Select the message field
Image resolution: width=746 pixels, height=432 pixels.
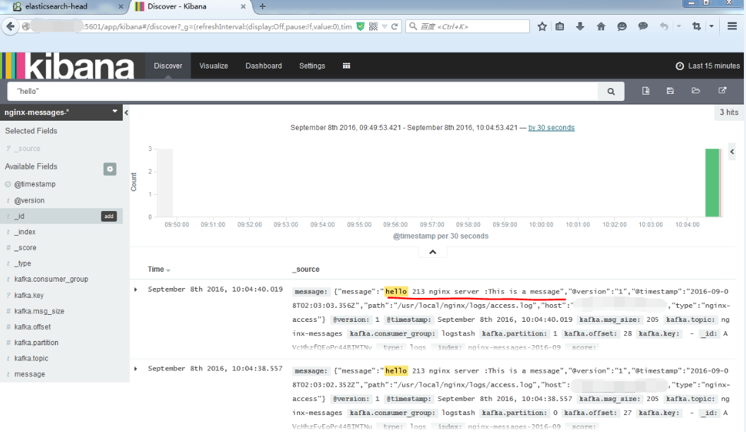[x=30, y=374]
